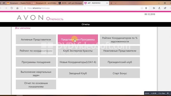Switch to the AVON сайт для Менеджеров tab

[x=71, y=3]
